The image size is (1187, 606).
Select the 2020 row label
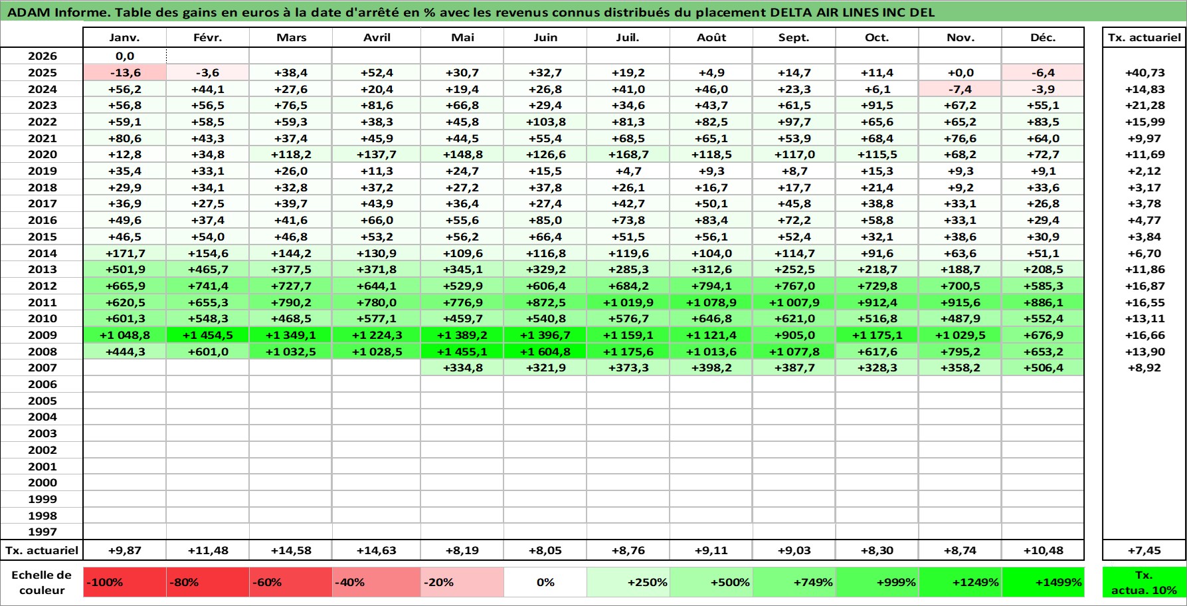click(43, 155)
